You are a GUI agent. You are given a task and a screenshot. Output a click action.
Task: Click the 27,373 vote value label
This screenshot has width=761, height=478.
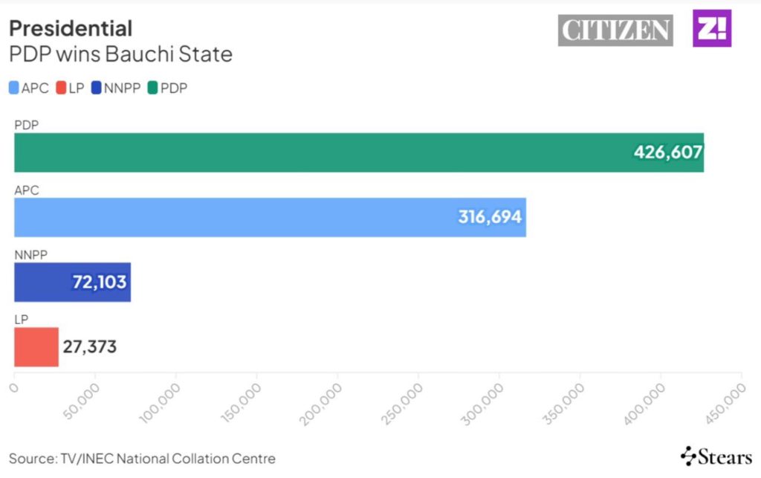coord(89,346)
